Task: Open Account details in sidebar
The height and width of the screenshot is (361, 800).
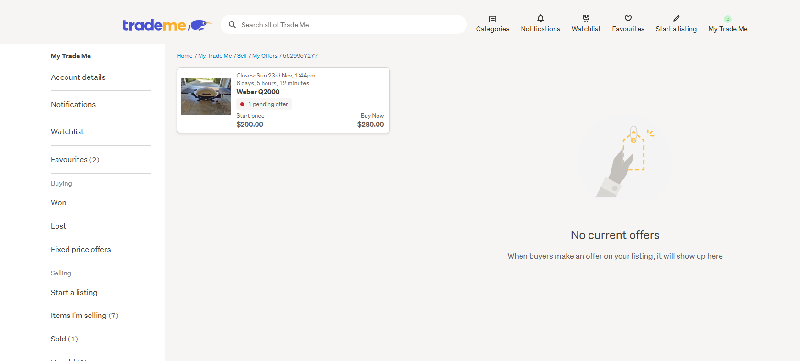Action: point(78,77)
